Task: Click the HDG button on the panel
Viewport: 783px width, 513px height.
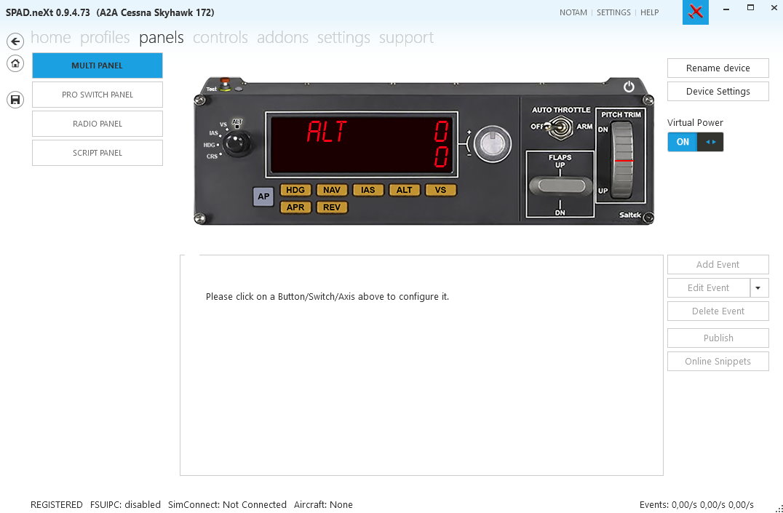Action: tap(295, 191)
